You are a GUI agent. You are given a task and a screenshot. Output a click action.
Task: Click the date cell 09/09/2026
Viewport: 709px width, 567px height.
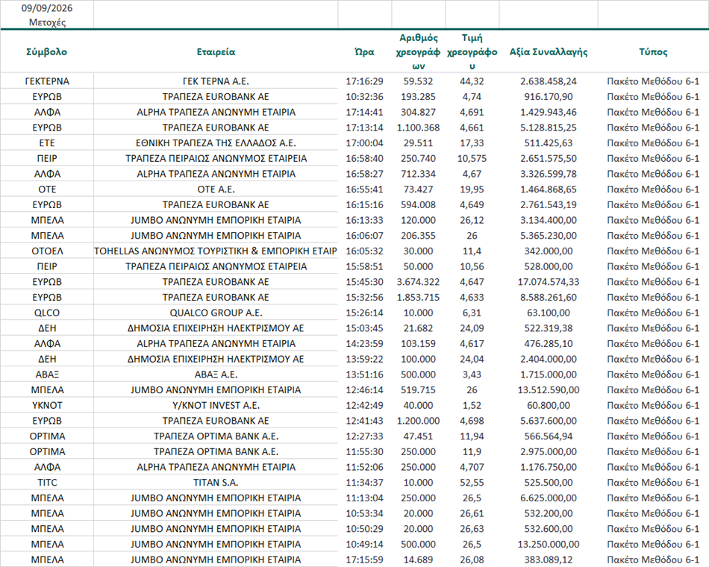[46, 8]
